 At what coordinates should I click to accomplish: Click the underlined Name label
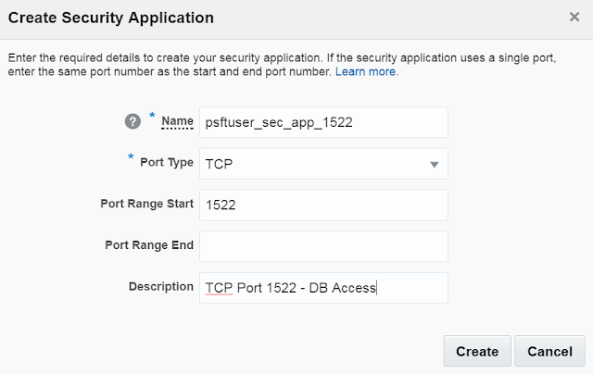coord(177,121)
